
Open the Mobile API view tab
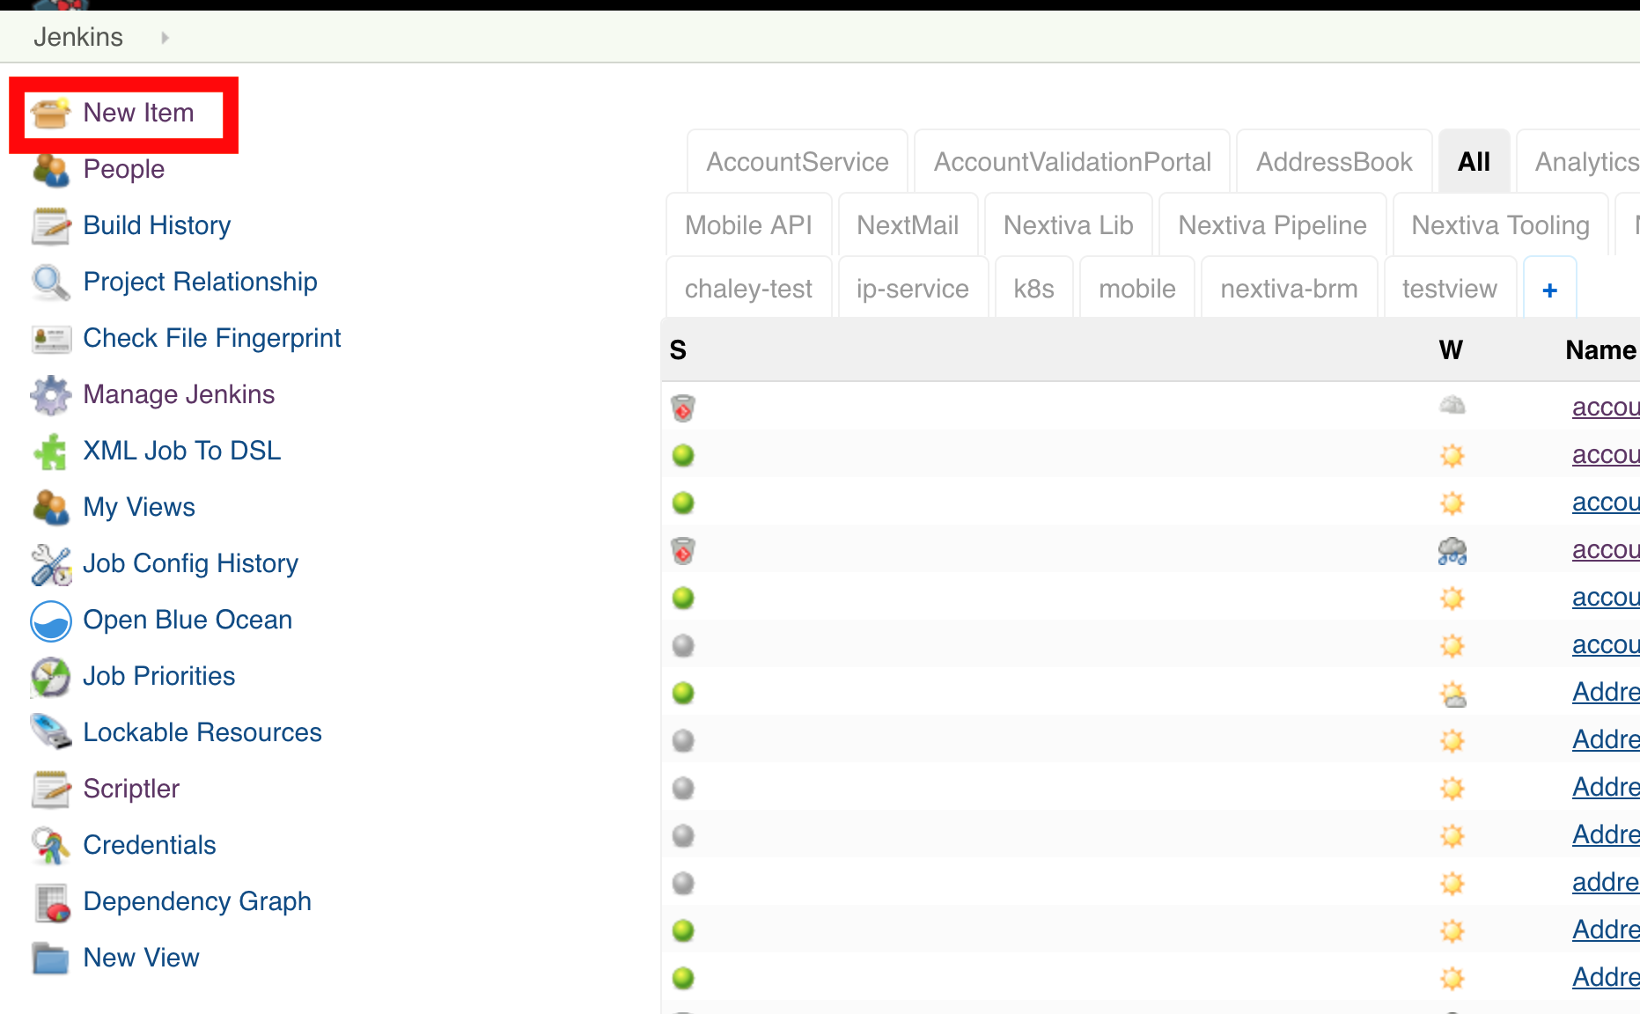(748, 225)
